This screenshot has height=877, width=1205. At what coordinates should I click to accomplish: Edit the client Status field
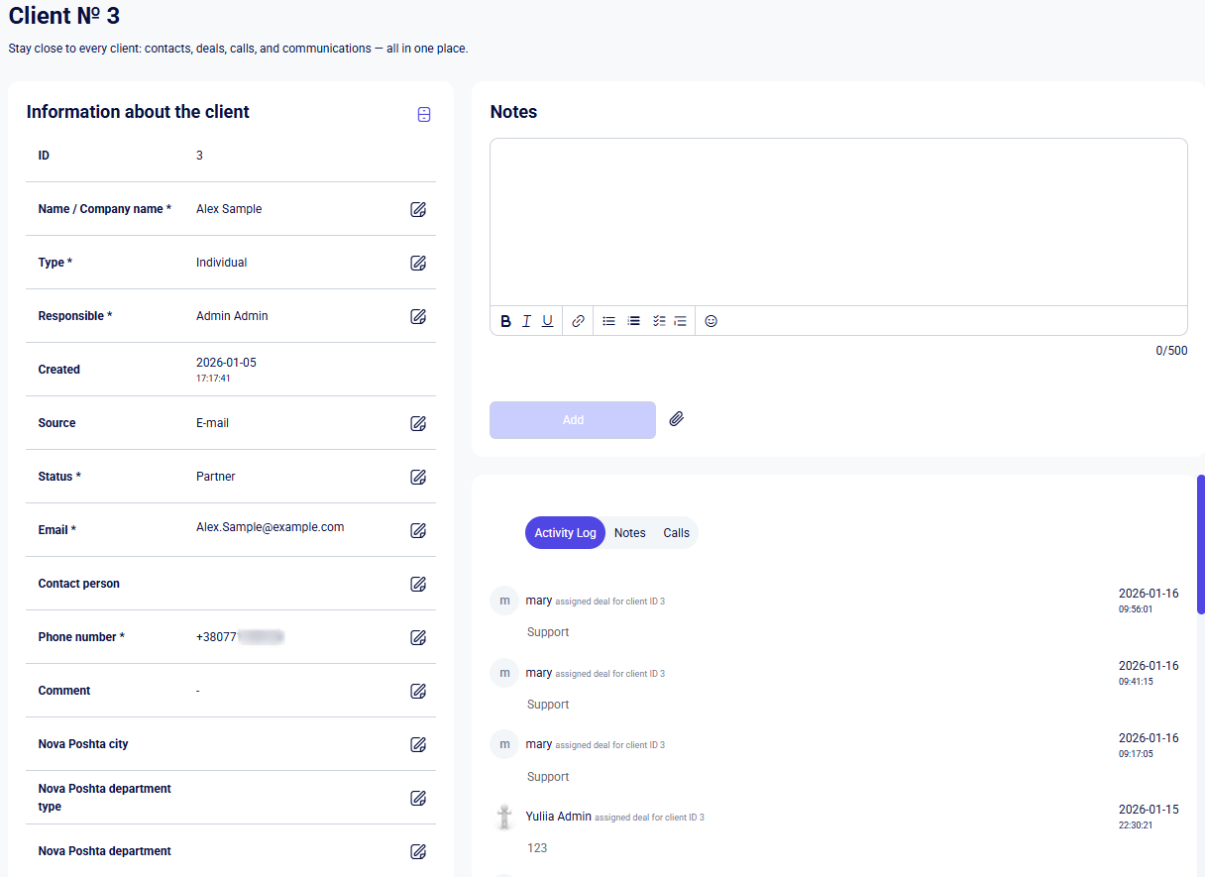[418, 477]
